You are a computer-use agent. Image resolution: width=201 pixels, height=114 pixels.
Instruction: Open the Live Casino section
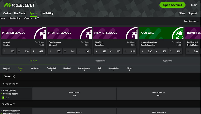pyautogui.click(x=20, y=13)
